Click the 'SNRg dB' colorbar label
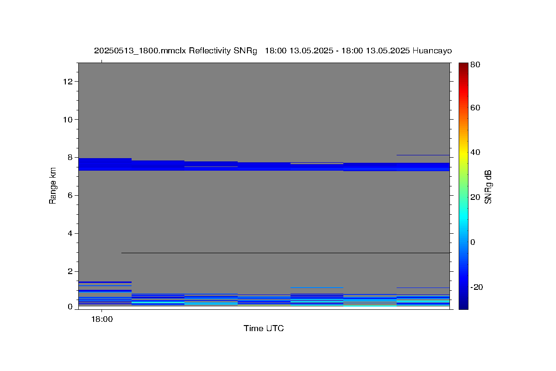Screen dimensions: 556x371 (488, 186)
